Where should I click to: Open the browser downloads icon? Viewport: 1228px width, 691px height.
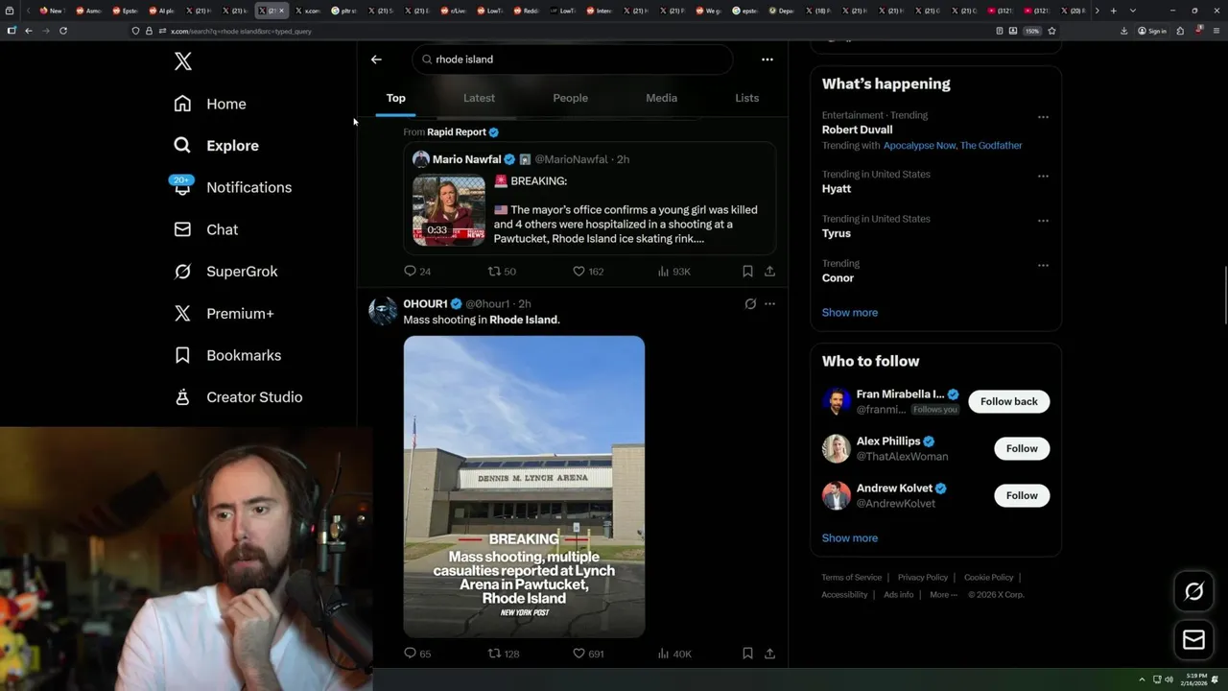click(1123, 31)
